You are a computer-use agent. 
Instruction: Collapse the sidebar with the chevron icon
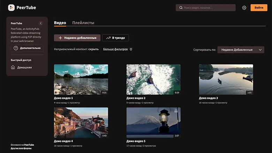pyautogui.click(x=41, y=23)
